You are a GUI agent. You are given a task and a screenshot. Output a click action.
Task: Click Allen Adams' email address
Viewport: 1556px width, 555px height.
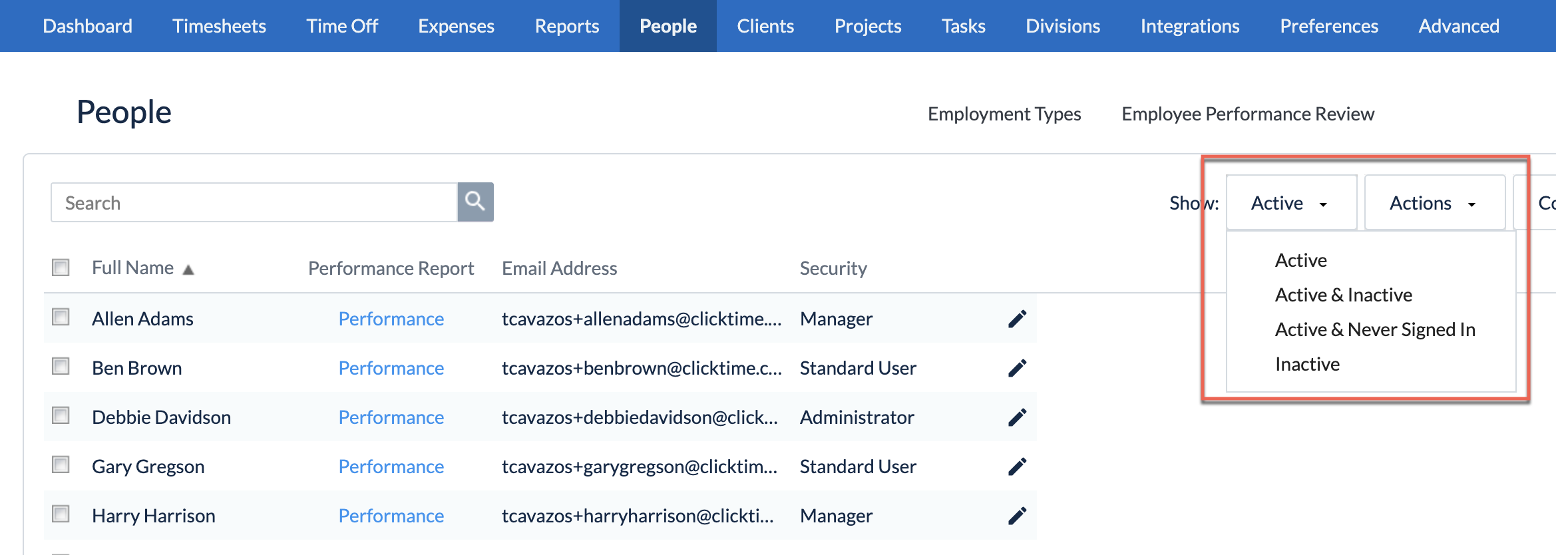pyautogui.click(x=642, y=319)
